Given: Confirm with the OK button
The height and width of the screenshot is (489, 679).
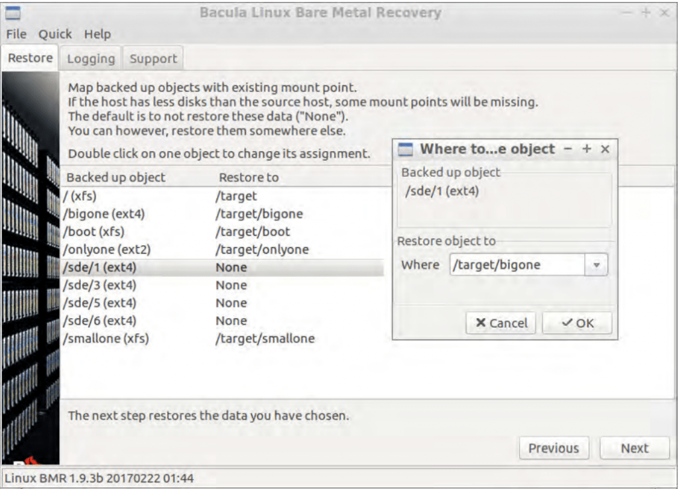Looking at the screenshot, I should (577, 323).
